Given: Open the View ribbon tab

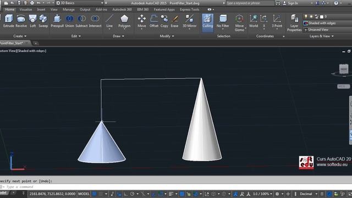Looking at the screenshot, I should [x=54, y=9].
